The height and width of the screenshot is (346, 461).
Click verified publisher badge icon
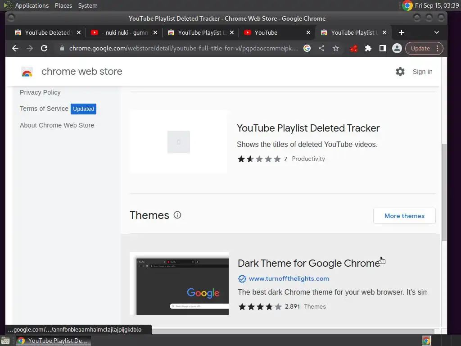pyautogui.click(x=242, y=278)
